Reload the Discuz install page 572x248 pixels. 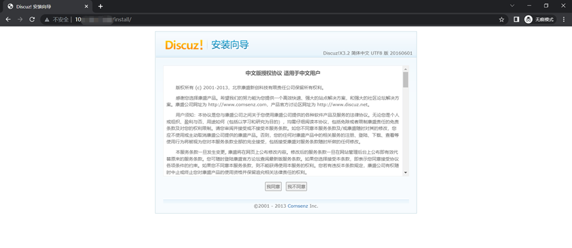pos(32,19)
